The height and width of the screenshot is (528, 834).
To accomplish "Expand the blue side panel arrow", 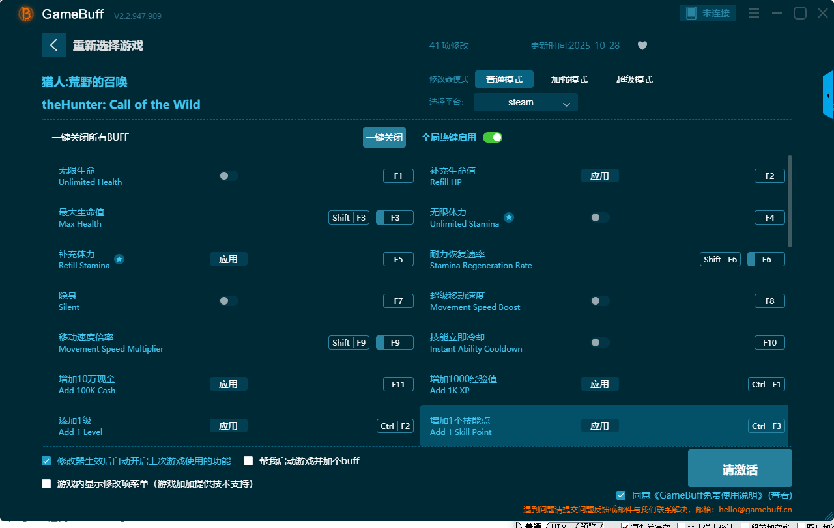I will click(x=828, y=96).
